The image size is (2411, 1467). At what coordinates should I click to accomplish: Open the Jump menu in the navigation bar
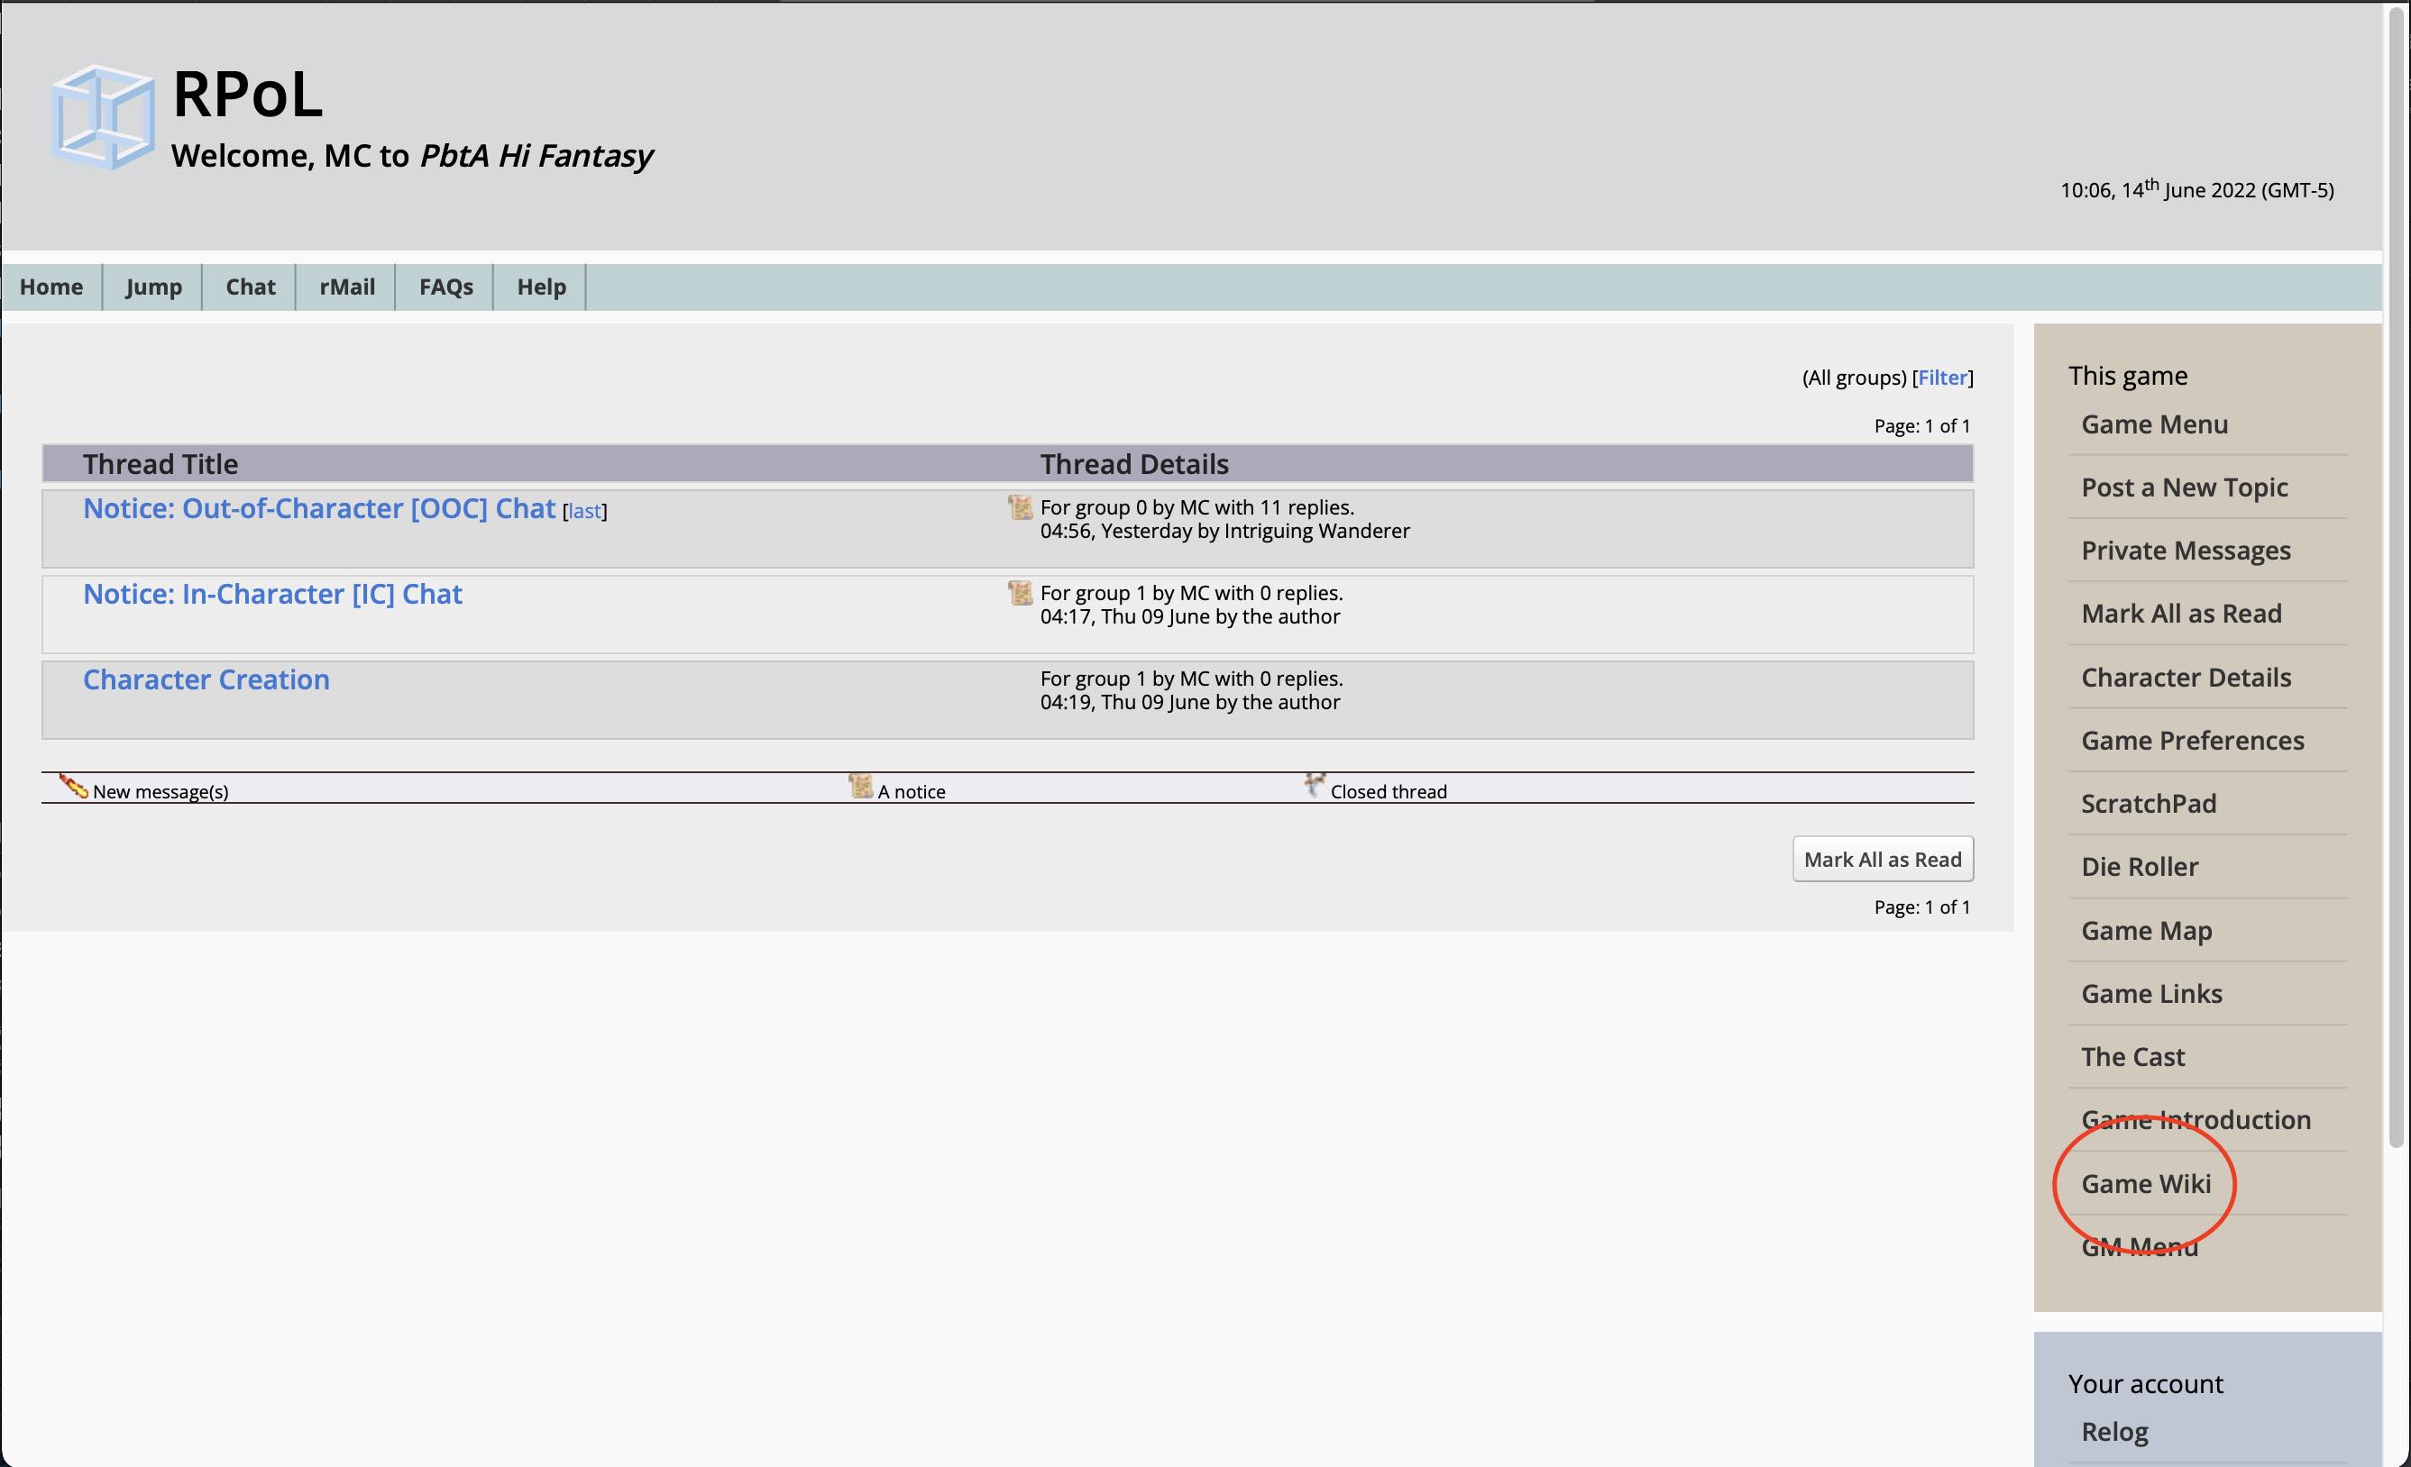153,287
